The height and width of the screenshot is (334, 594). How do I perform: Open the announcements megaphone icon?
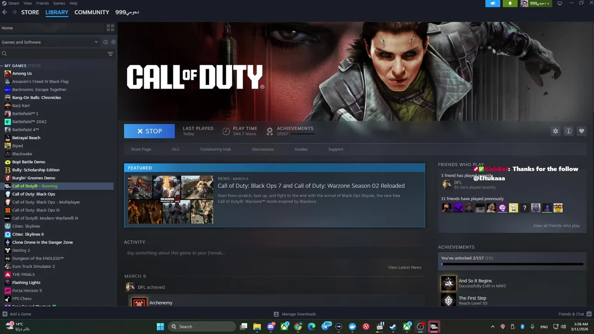pos(493,3)
